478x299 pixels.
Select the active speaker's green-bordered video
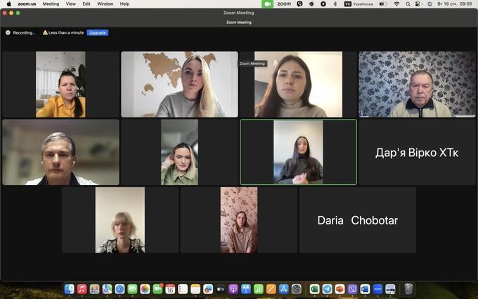[x=298, y=152]
